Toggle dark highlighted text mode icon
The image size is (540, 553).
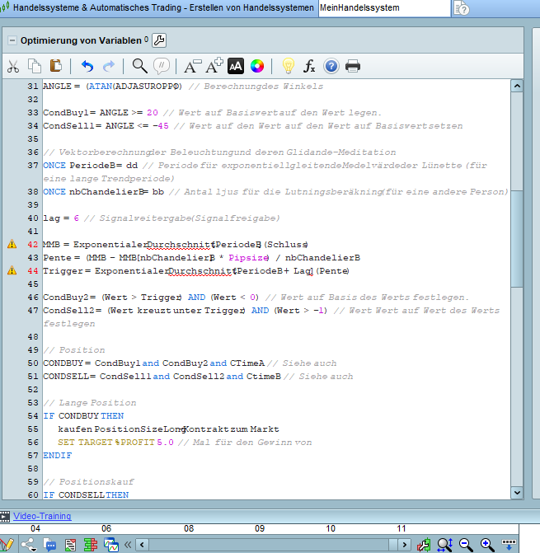(236, 66)
